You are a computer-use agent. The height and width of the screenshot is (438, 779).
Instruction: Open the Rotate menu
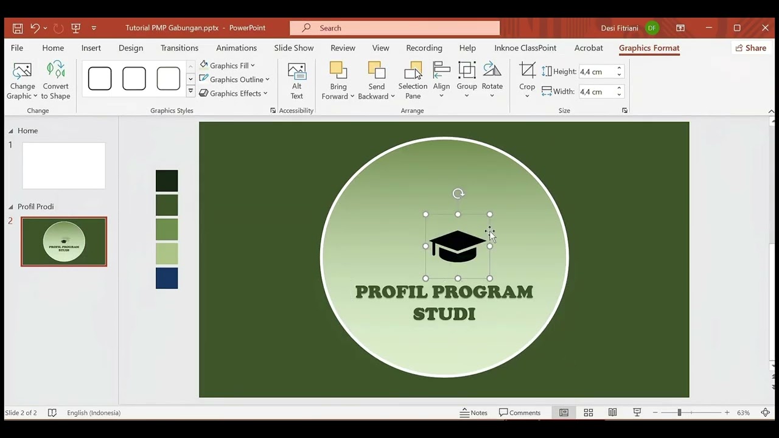pyautogui.click(x=492, y=81)
